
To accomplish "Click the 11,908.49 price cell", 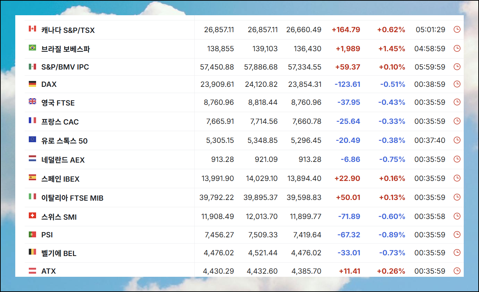I will [x=217, y=217].
